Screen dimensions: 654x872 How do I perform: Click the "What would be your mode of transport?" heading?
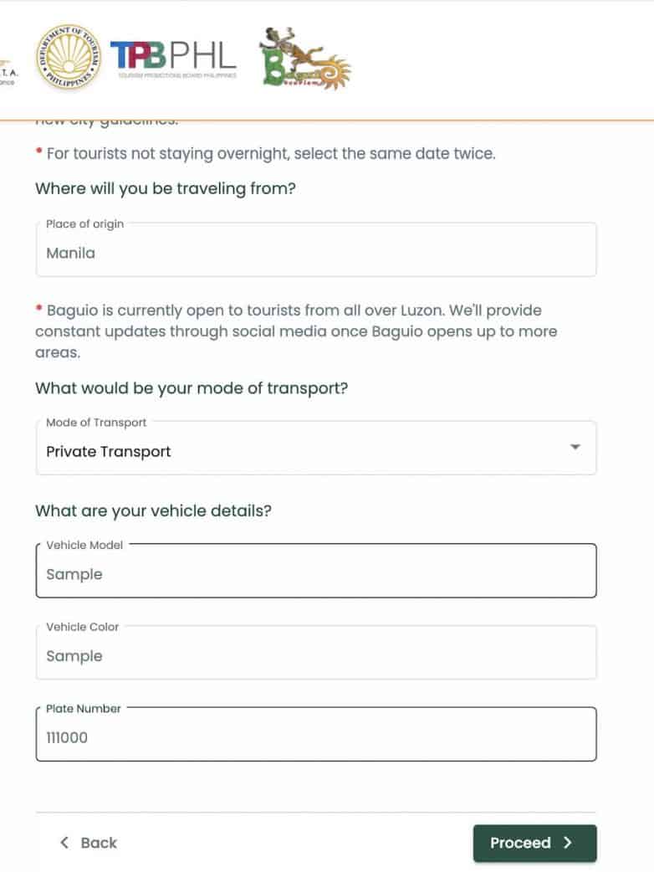click(192, 388)
